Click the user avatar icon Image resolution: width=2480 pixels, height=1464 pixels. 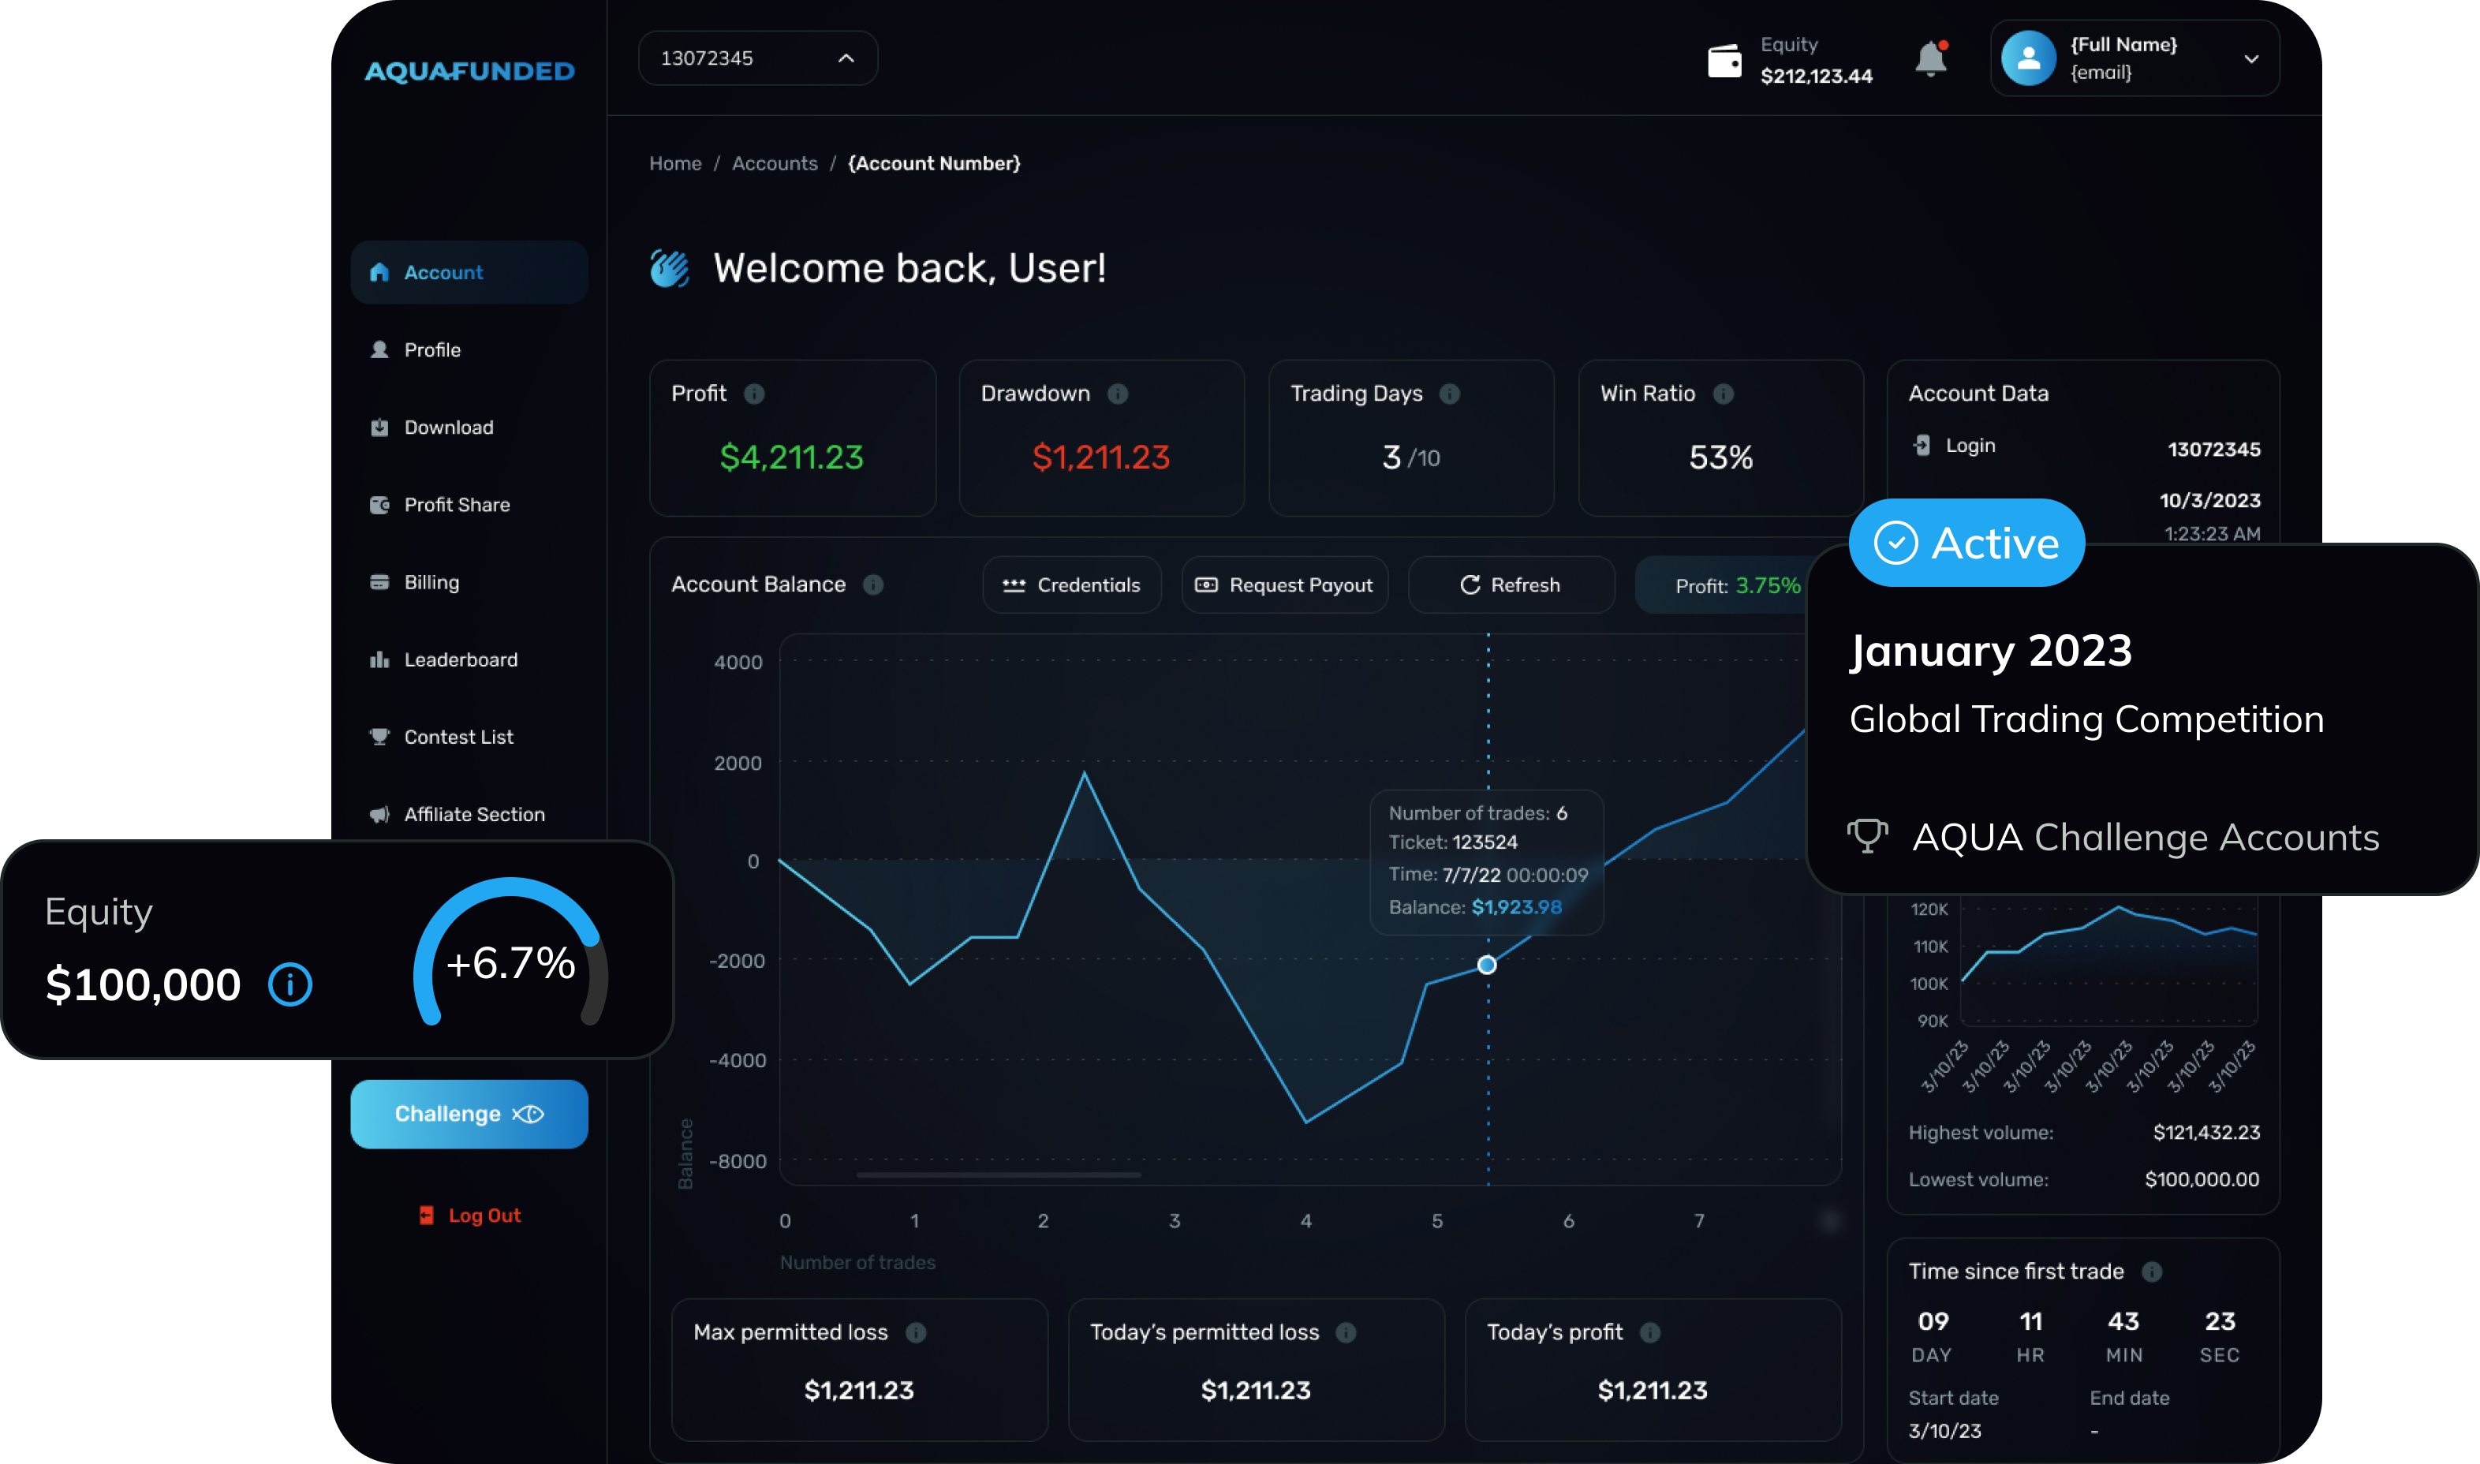(x=2028, y=58)
